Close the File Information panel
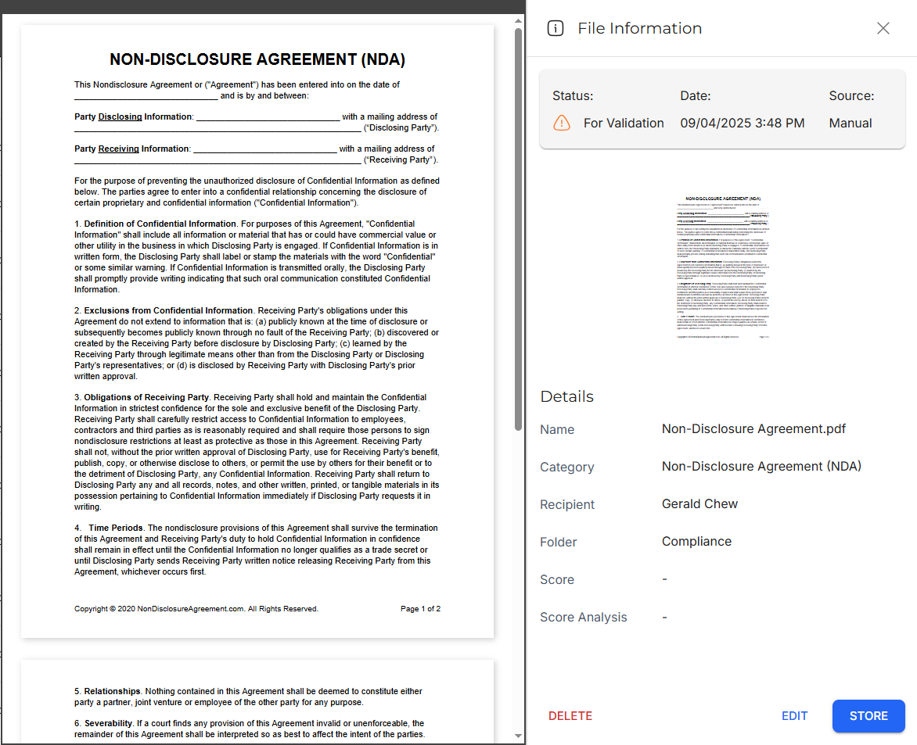 [883, 29]
